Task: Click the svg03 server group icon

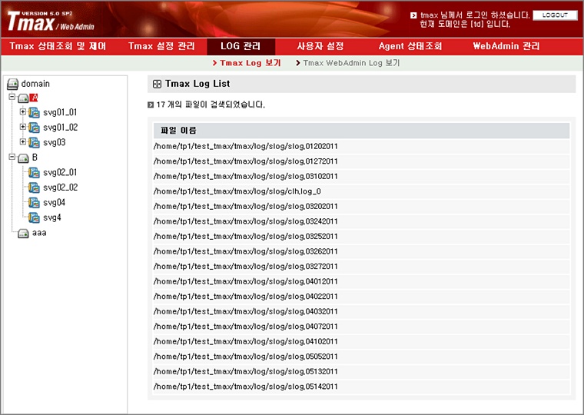Action: [x=34, y=143]
